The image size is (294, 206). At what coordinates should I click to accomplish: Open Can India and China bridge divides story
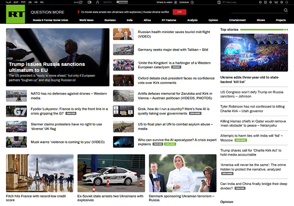(x=254, y=186)
